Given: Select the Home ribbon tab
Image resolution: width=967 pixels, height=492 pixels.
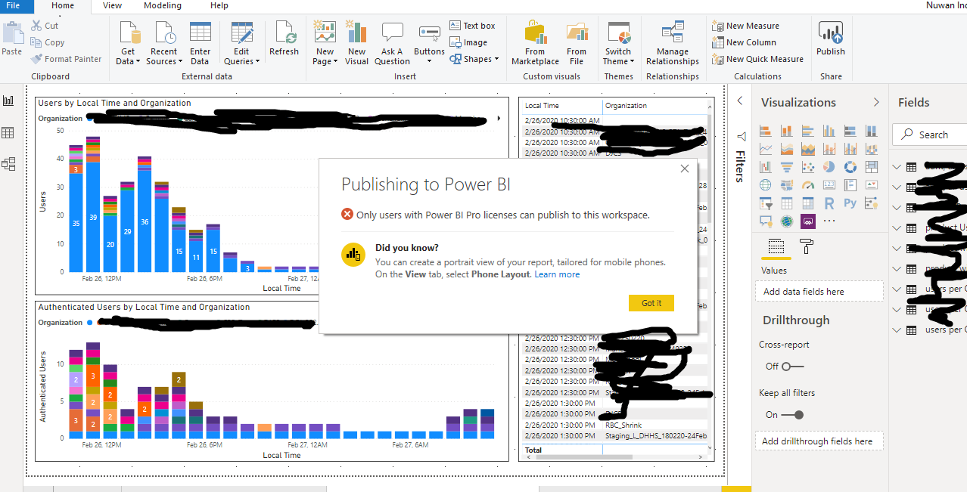Looking at the screenshot, I should pos(63,5).
